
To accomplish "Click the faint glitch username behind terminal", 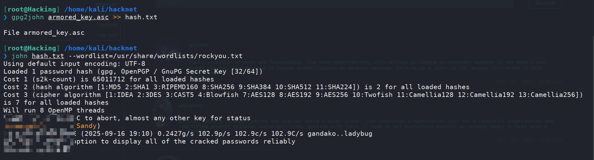I will 198,45.
